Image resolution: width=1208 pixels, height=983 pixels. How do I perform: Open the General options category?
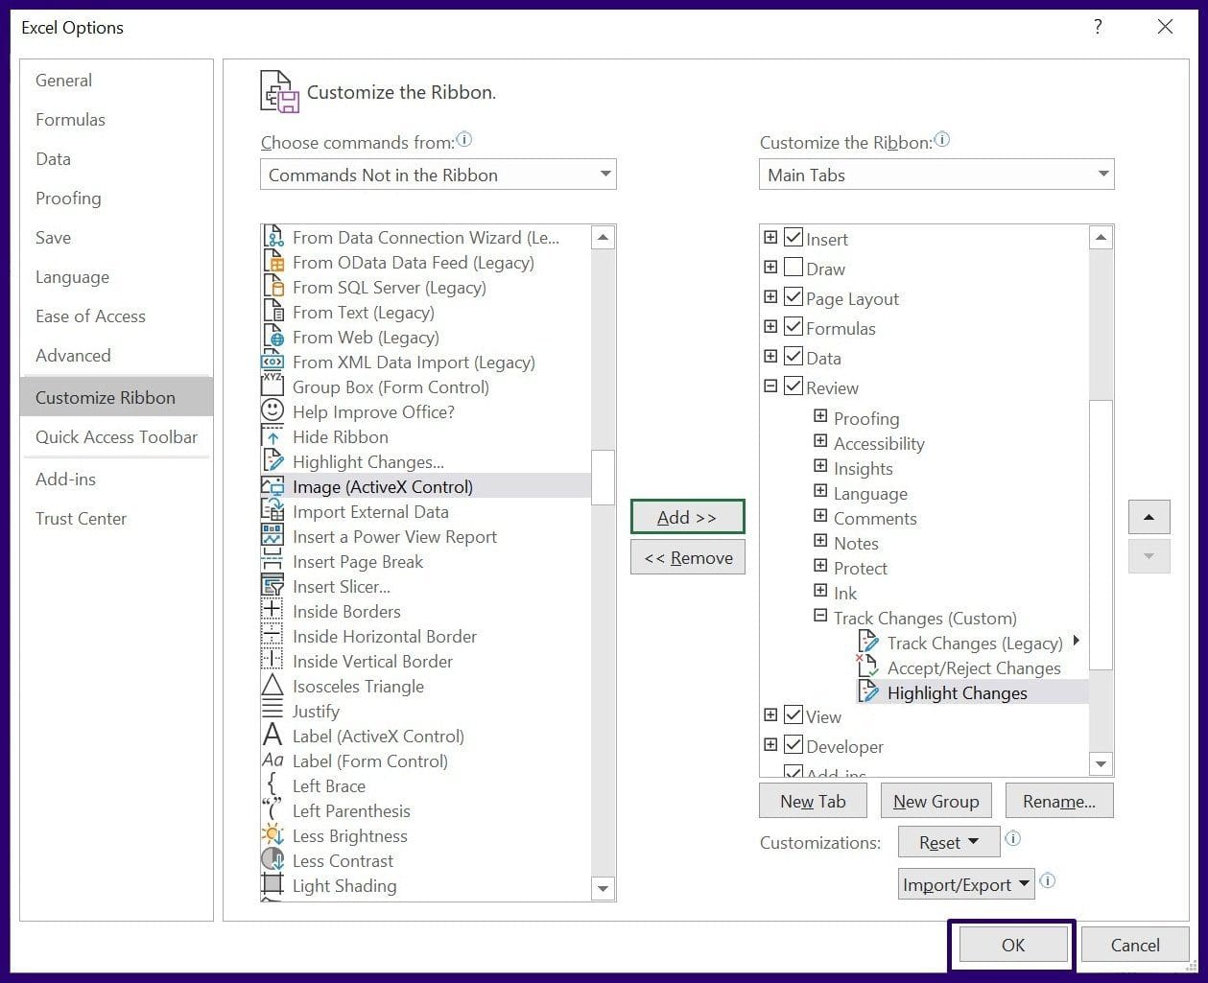(116, 81)
